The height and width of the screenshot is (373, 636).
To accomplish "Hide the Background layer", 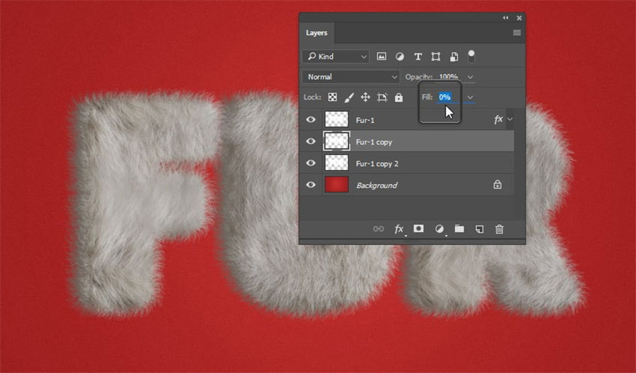I will tap(311, 185).
